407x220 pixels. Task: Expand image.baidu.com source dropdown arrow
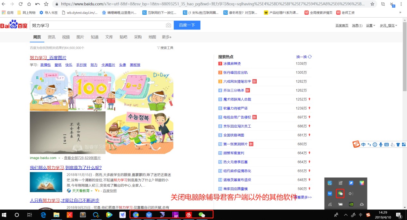[59, 158]
